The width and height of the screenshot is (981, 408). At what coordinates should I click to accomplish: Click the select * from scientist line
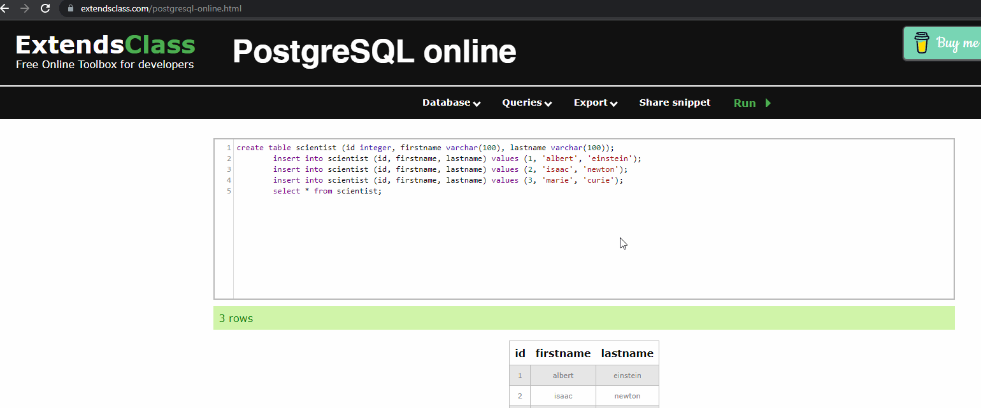pos(327,191)
